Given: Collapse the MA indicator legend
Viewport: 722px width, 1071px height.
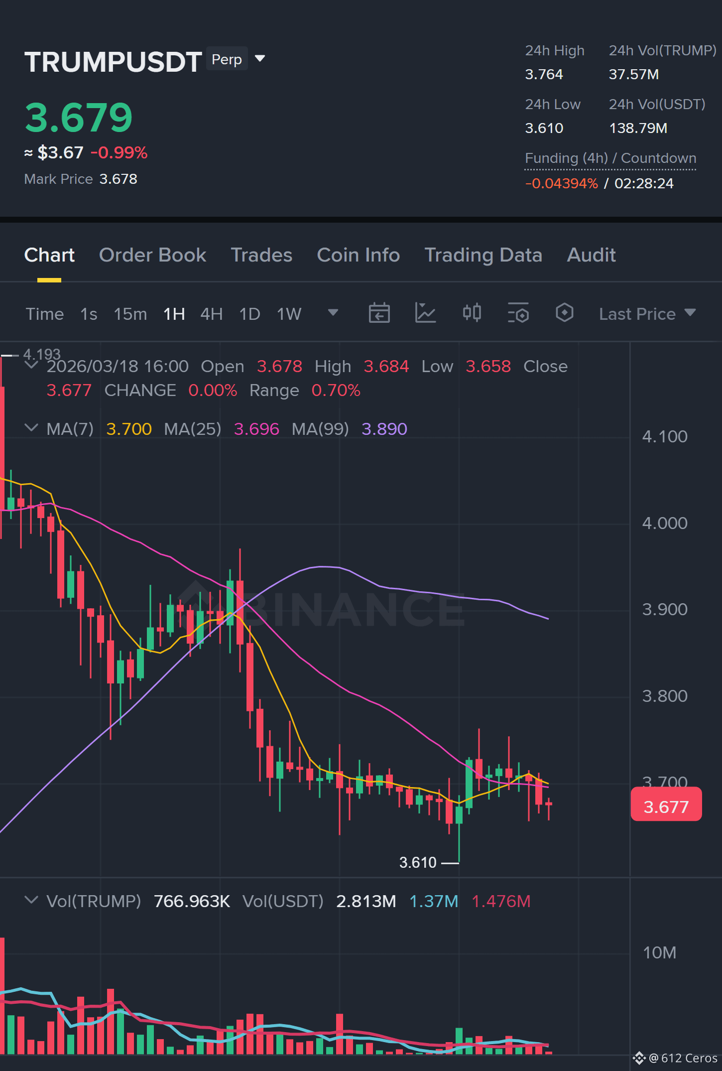Looking at the screenshot, I should [31, 428].
